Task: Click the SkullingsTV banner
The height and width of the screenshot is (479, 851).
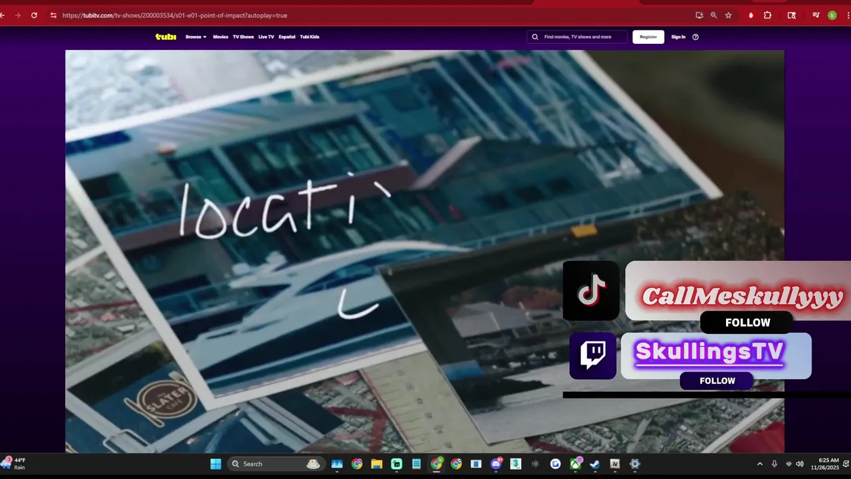Action: 716,356
